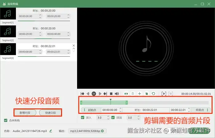
Task: Click the reset circular arrow icon
Action: pos(154,94)
